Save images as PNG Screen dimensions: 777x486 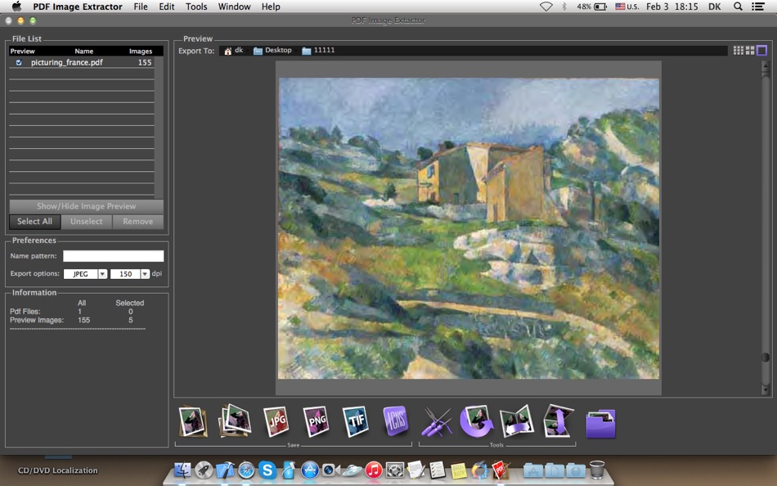tap(316, 421)
